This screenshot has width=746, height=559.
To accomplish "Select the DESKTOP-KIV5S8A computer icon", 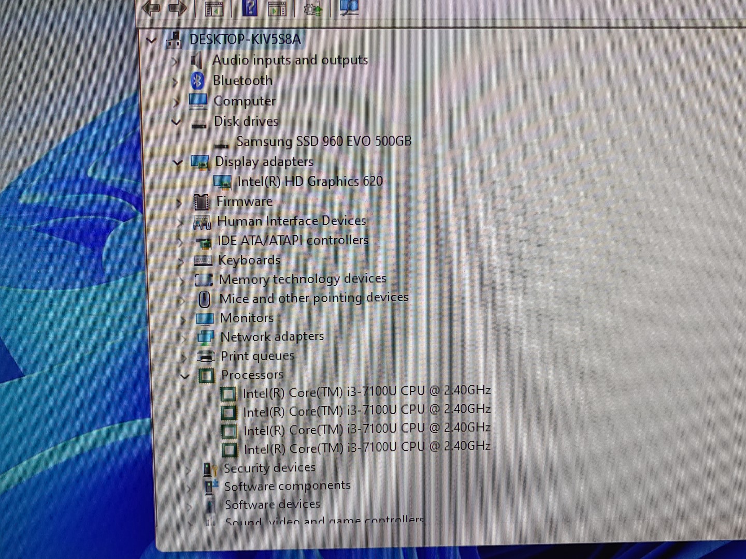I will click(x=175, y=40).
